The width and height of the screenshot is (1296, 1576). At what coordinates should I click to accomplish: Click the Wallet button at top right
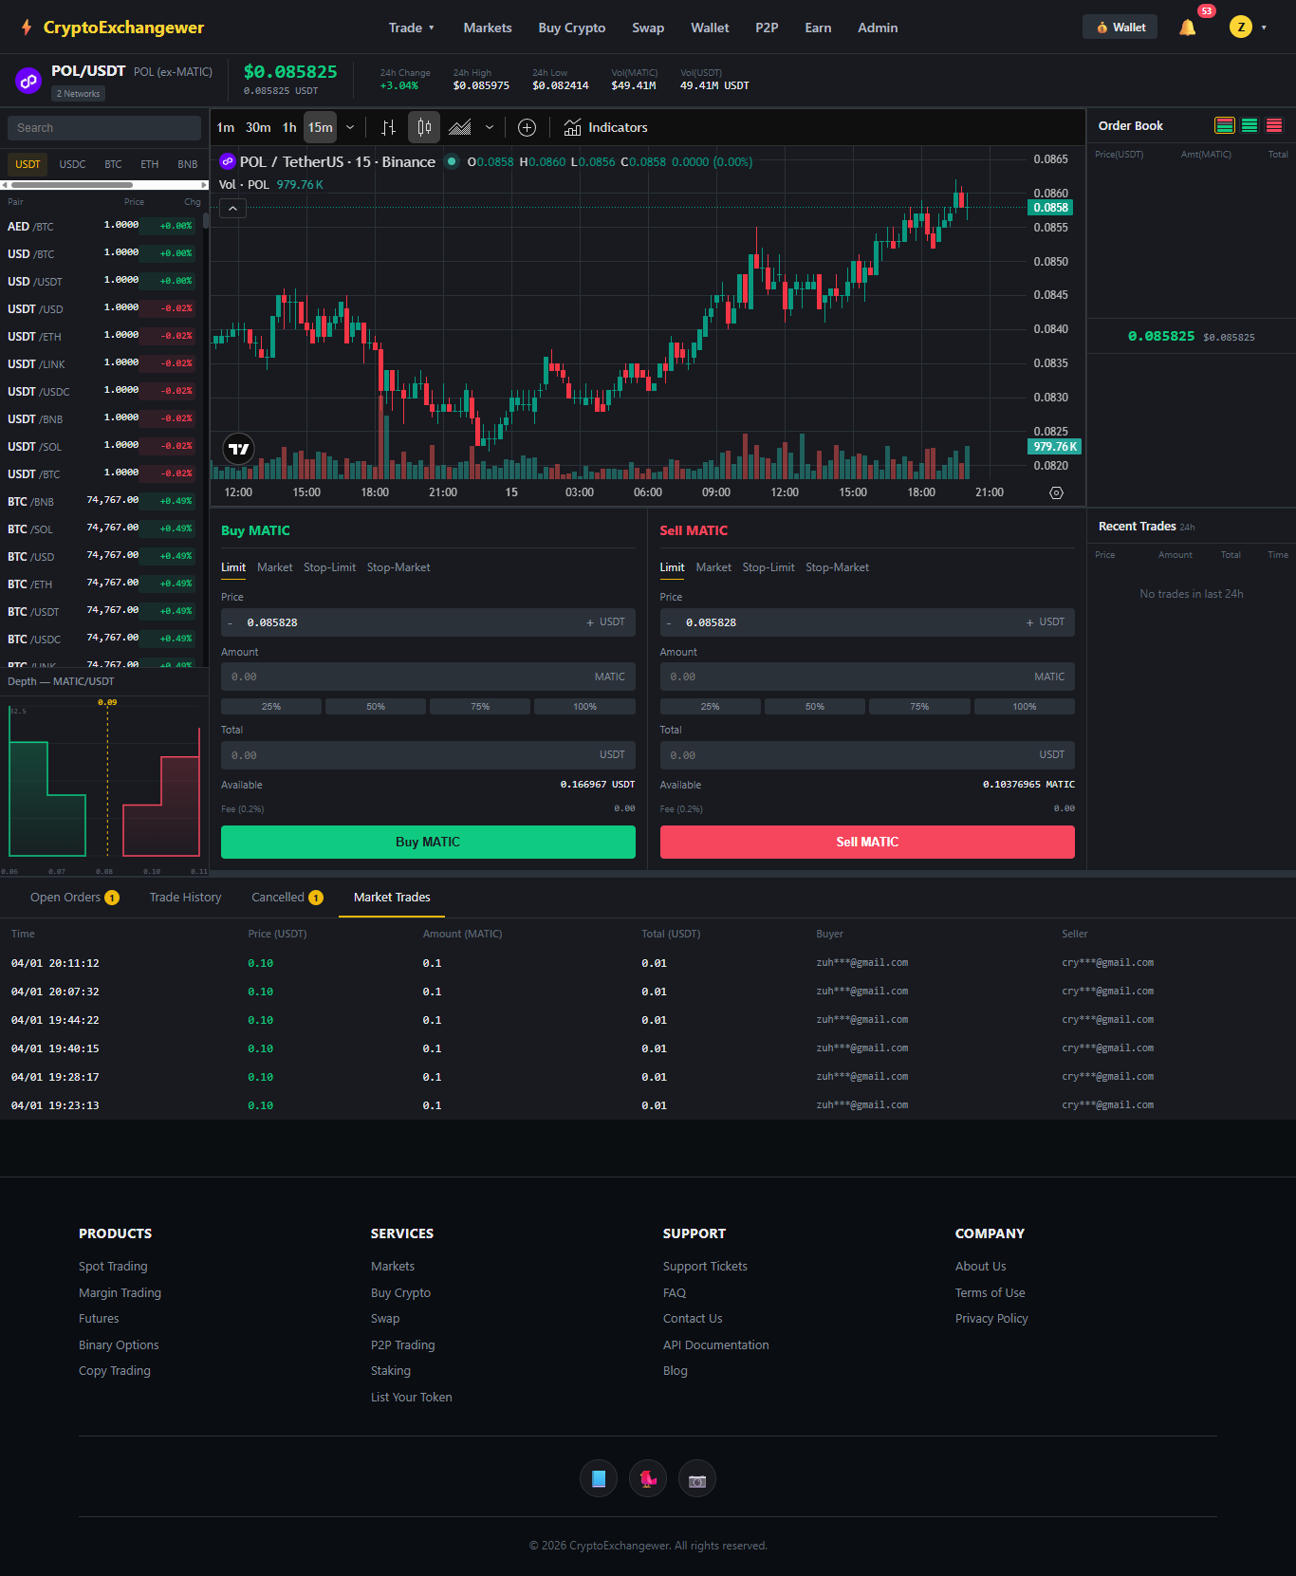point(1120,28)
